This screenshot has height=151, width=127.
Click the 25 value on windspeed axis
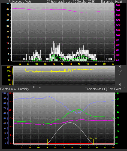[x=8, y=32]
